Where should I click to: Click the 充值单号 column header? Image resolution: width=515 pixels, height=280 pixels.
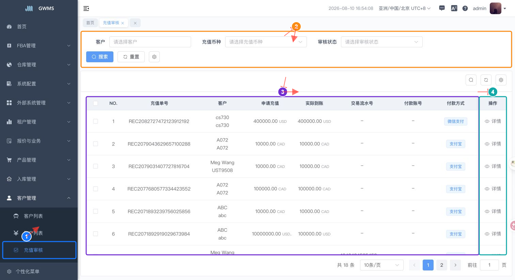coord(159,103)
